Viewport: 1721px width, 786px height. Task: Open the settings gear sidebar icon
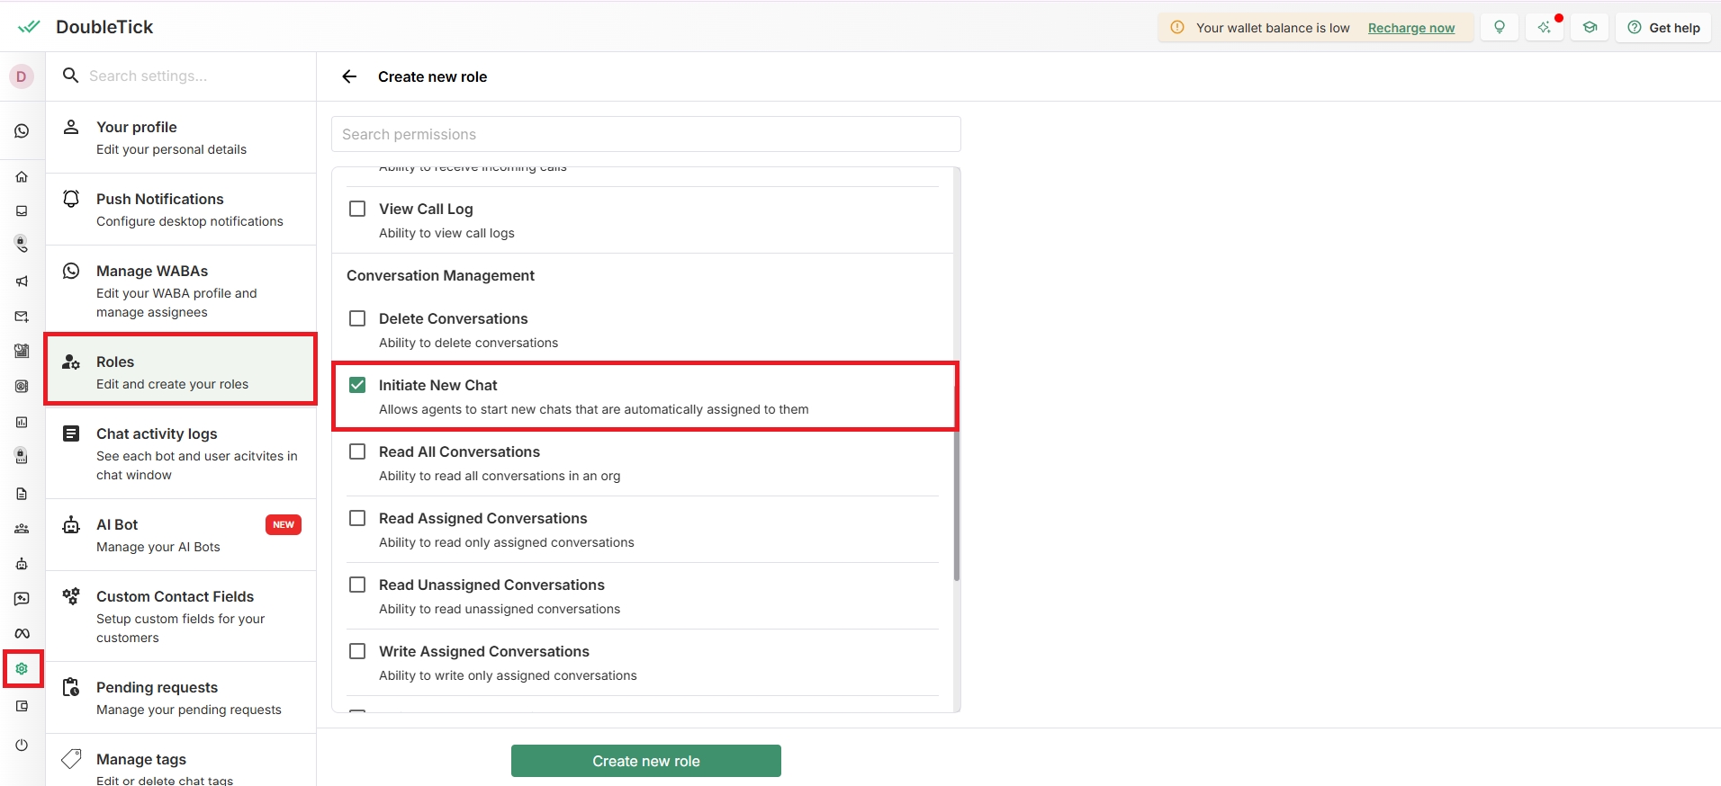point(22,669)
